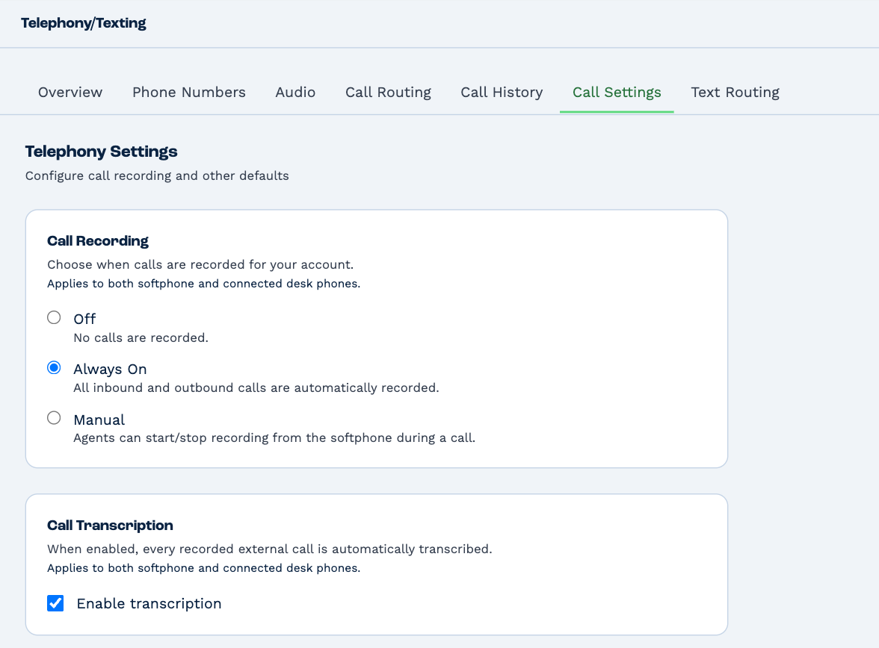Viewport: 879px width, 648px height.
Task: Click 'All inbound and outbound calls' description
Action: tap(256, 387)
